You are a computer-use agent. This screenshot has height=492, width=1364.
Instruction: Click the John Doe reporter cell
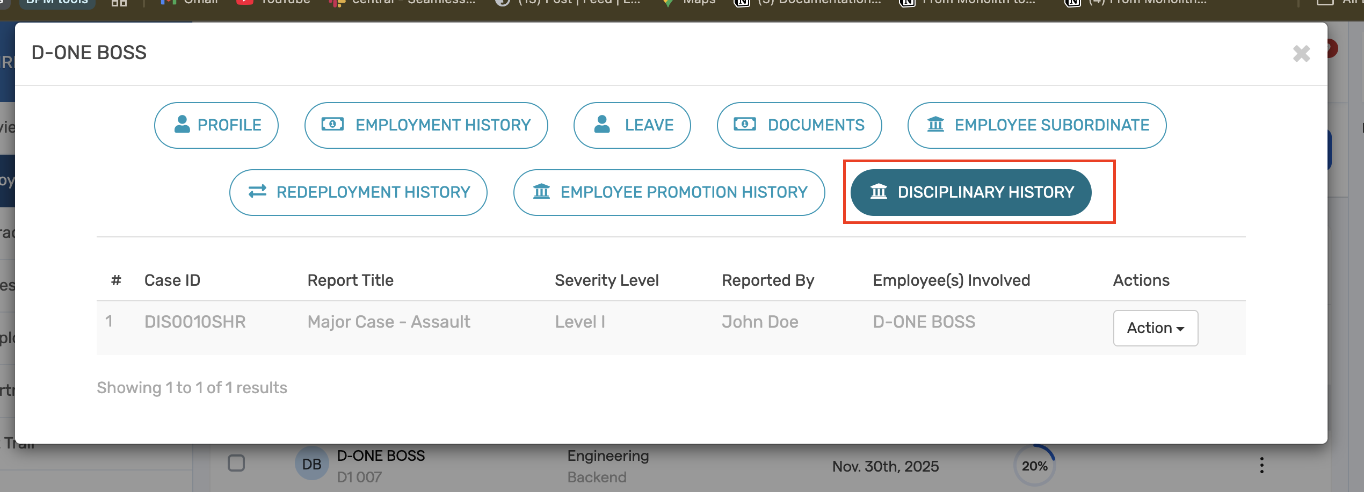tap(760, 322)
